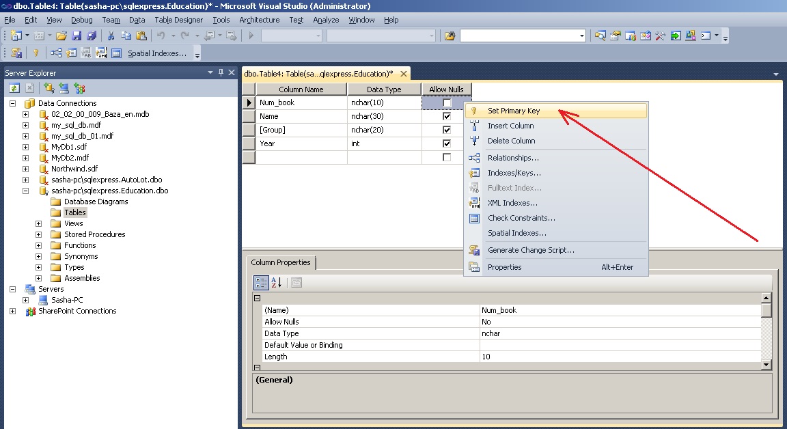This screenshot has height=429, width=787.
Task: Uncheck Allow Nulls for Name column
Action: pyautogui.click(x=447, y=116)
